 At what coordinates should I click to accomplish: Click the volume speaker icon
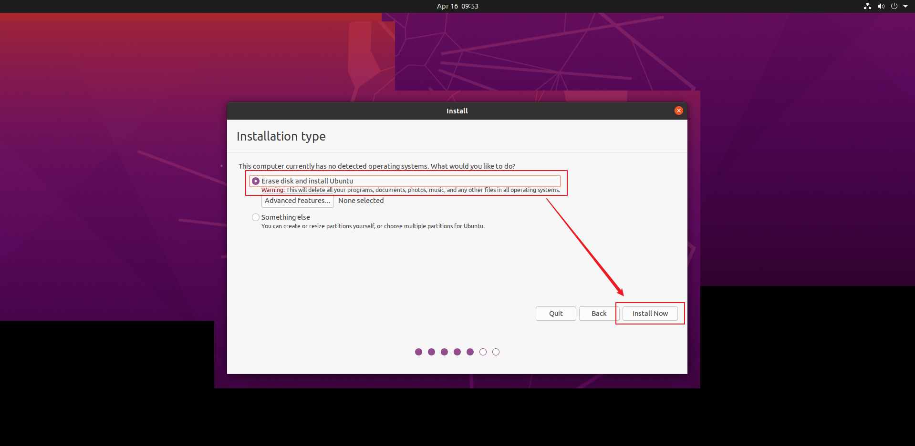coord(881,6)
